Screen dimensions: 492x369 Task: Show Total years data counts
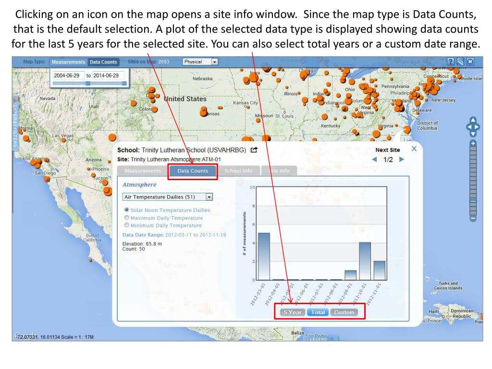tap(318, 312)
